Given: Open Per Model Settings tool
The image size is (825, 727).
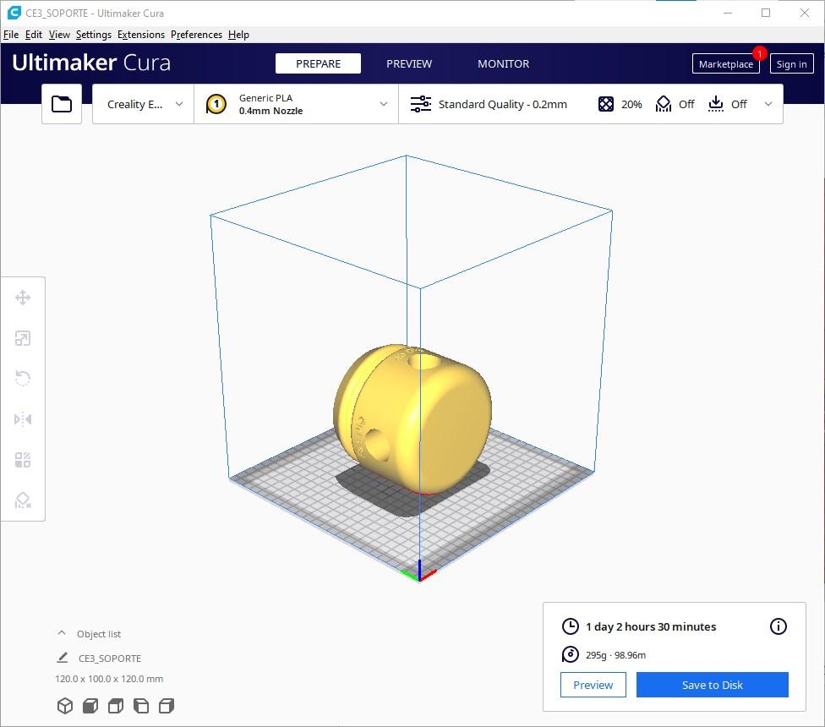Looking at the screenshot, I should (x=23, y=460).
